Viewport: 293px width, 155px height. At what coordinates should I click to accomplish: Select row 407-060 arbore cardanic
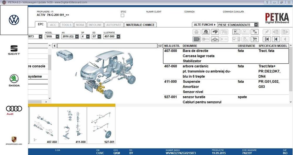[x=226, y=71]
